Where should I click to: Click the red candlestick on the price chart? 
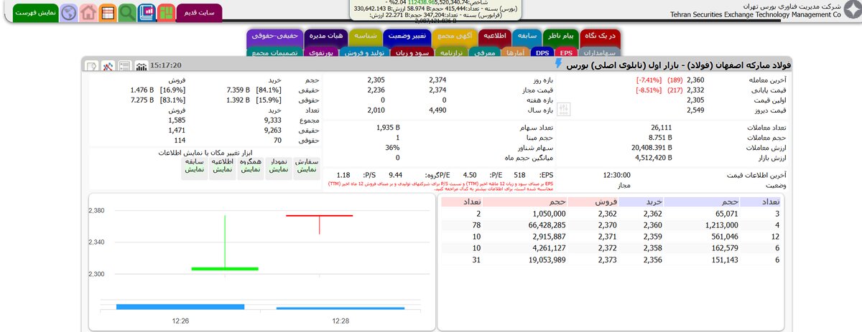(319, 216)
